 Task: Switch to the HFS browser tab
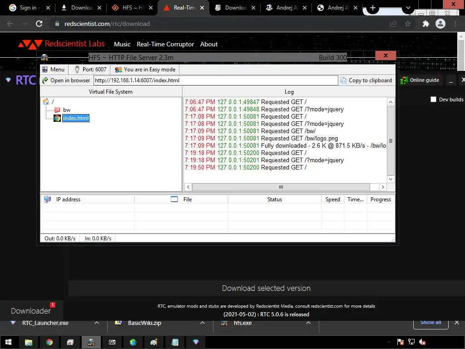[129, 8]
